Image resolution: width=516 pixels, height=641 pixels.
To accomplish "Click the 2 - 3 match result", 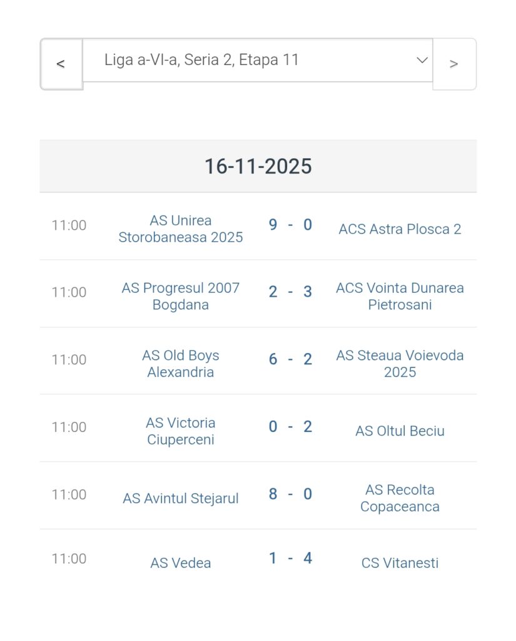I will pos(290,292).
